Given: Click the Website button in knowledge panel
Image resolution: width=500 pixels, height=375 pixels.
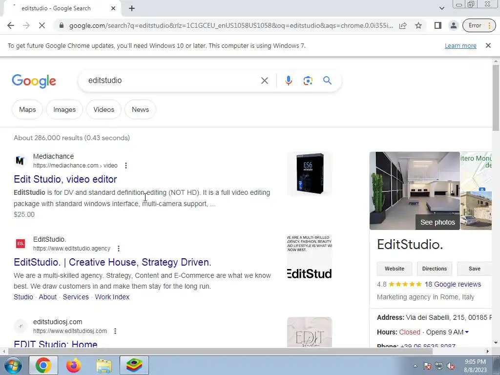Looking at the screenshot, I should tap(395, 269).
